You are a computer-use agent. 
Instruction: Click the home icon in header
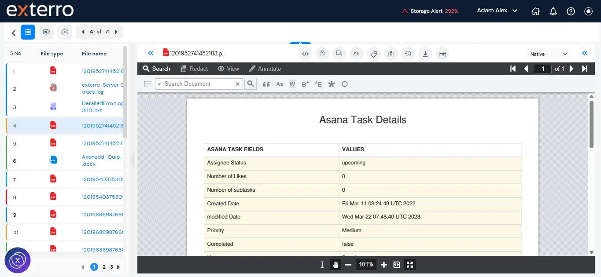tap(535, 11)
